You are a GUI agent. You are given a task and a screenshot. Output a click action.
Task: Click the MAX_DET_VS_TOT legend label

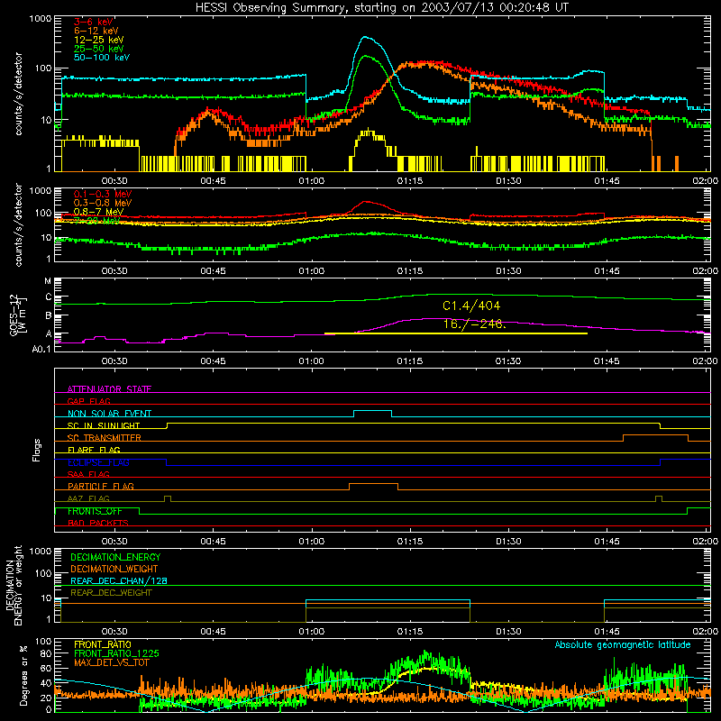pos(111,662)
